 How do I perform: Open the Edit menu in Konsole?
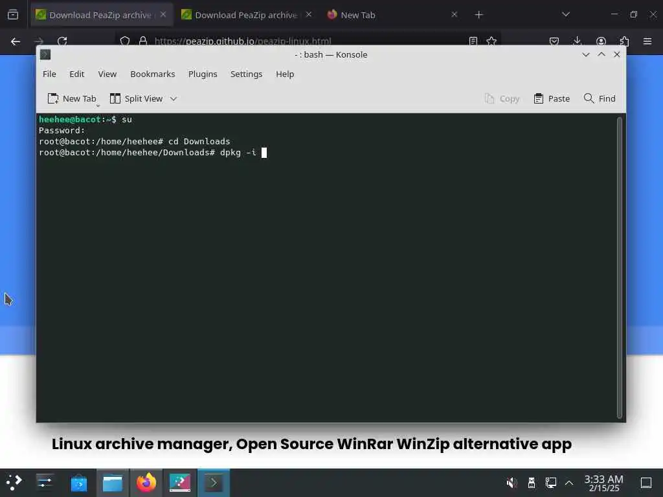point(76,74)
